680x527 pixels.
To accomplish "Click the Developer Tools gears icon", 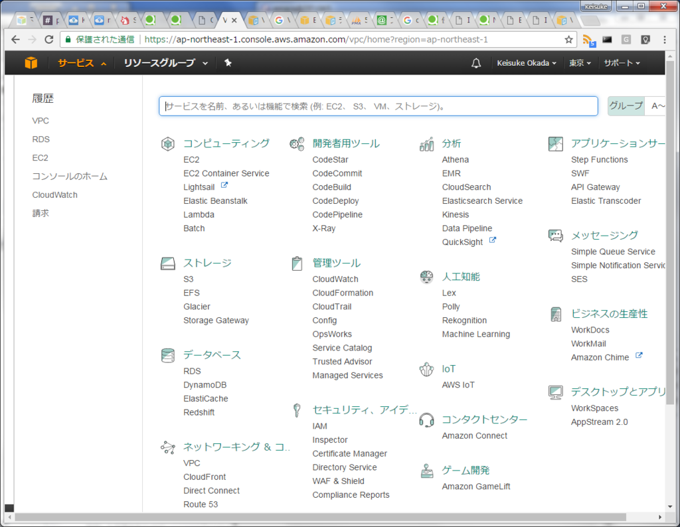I will pyautogui.click(x=297, y=143).
